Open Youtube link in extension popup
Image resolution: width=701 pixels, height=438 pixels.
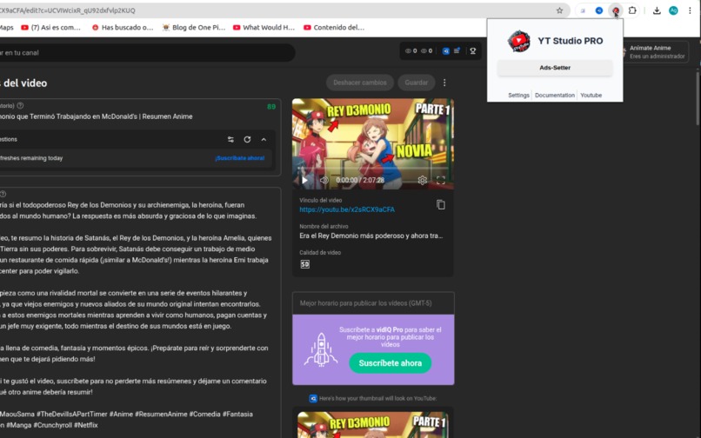point(591,96)
